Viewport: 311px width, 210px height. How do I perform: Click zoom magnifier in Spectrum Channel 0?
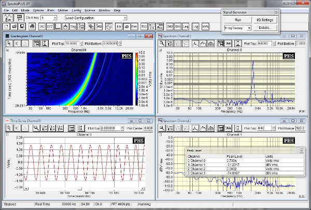point(162,43)
